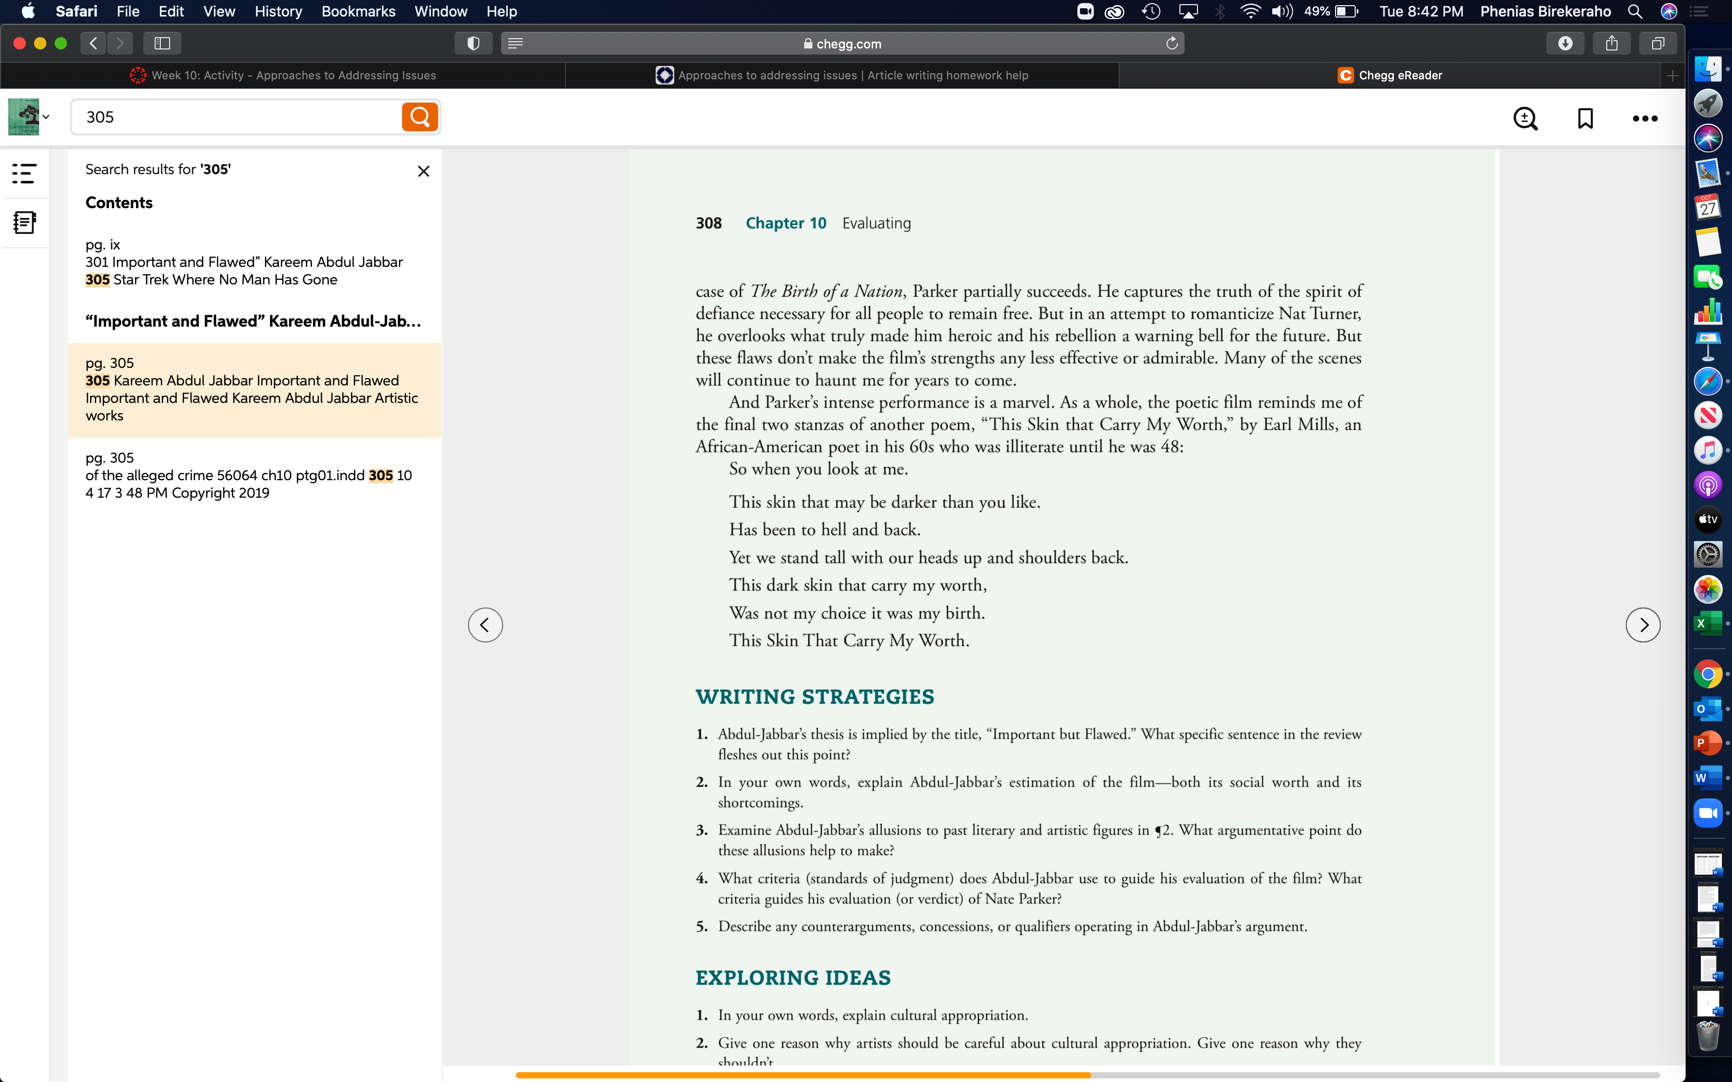Open pg. ix contents search result

244,263
